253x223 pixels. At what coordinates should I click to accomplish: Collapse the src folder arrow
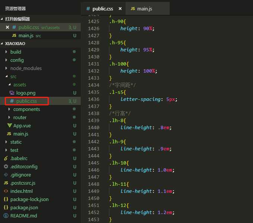(6, 76)
